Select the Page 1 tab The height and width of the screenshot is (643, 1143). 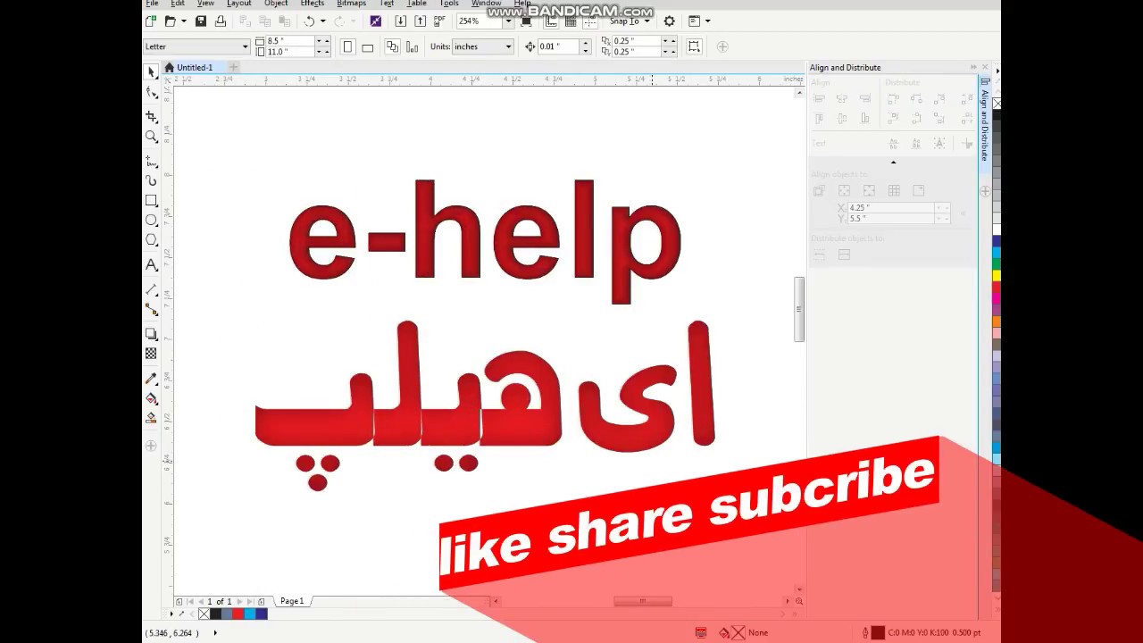tap(292, 601)
